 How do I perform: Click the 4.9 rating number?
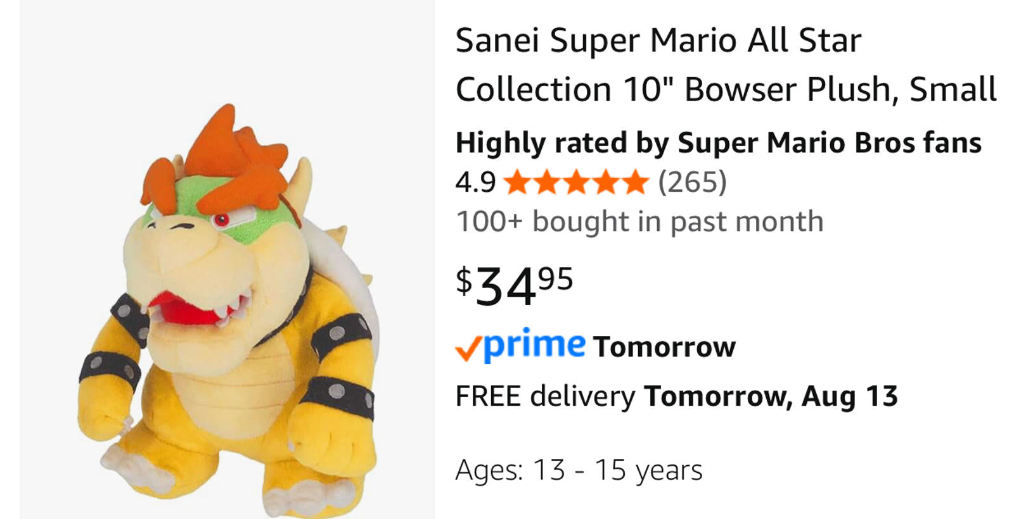pos(475,182)
